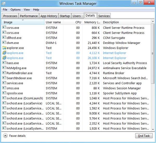Click the Windows Session Manager description

(x=122, y=88)
